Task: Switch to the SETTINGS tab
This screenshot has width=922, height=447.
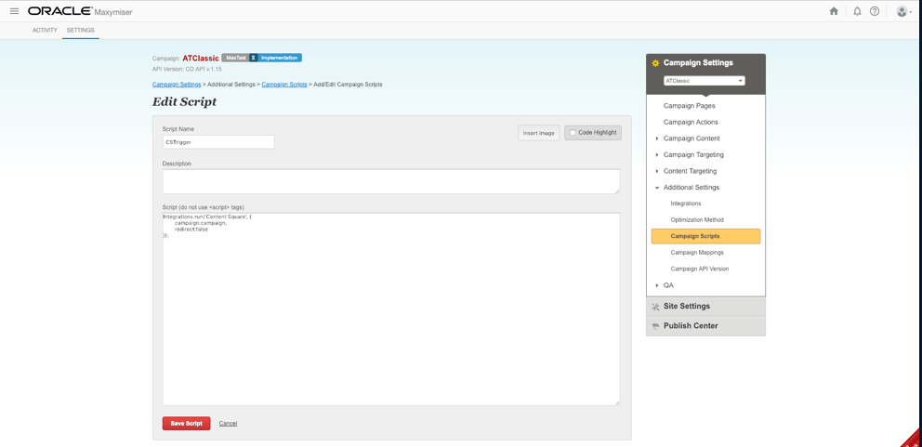Action: pyautogui.click(x=81, y=30)
